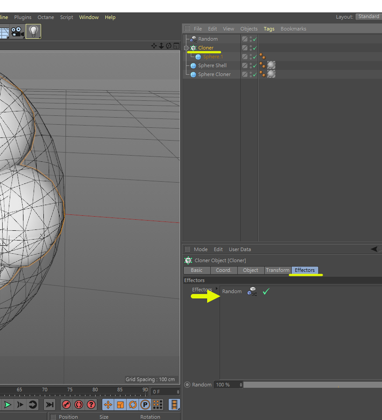Screen dimensions: 382x420
Task: Switch to the Object tab
Action: (x=251, y=270)
